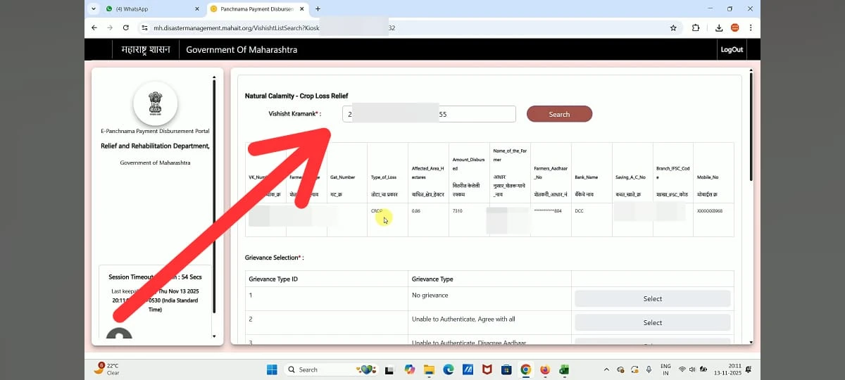Open the Chrome three-dot menu
845x380 pixels.
(x=751, y=28)
